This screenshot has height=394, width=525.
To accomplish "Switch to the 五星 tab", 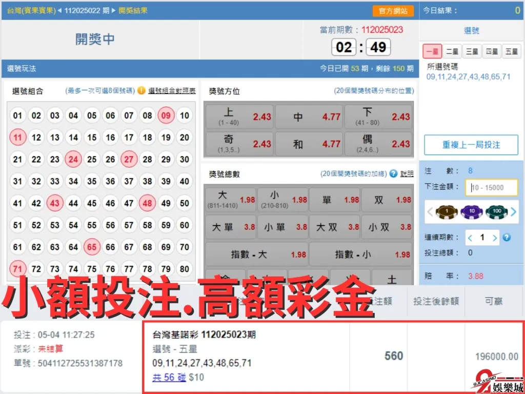I will (x=512, y=51).
